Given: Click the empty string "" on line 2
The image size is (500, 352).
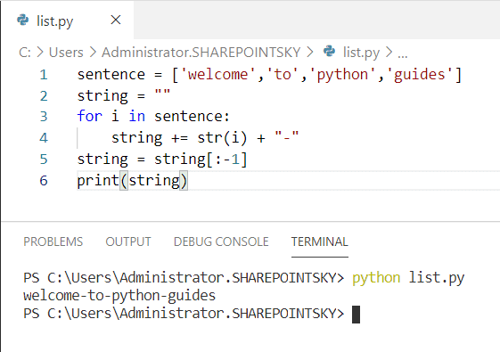Looking at the screenshot, I should click(162, 93).
